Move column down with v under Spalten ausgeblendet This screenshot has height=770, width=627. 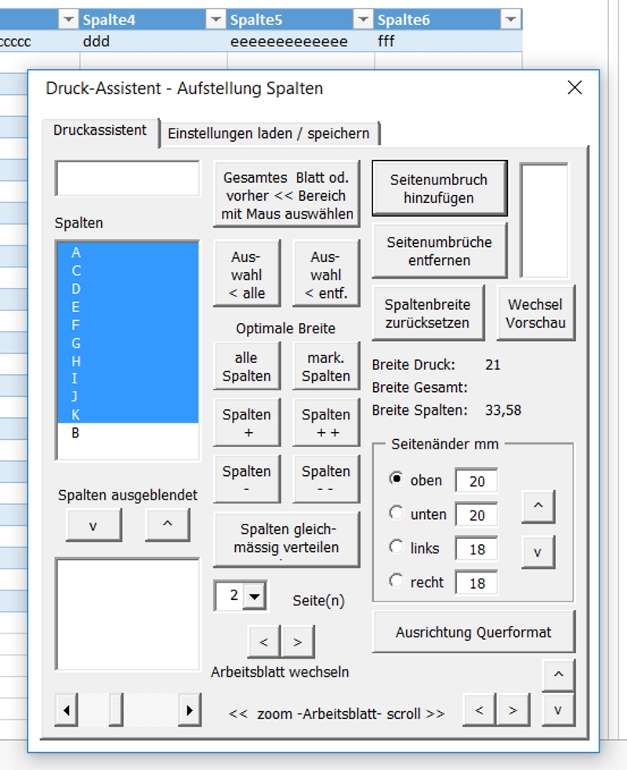[93, 525]
